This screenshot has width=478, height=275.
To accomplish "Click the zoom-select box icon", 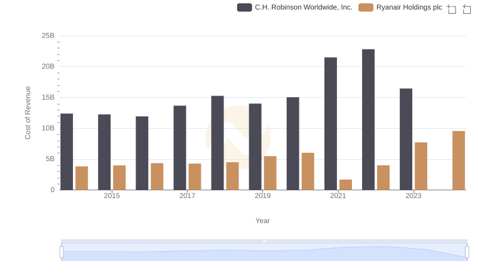I will [452, 9].
